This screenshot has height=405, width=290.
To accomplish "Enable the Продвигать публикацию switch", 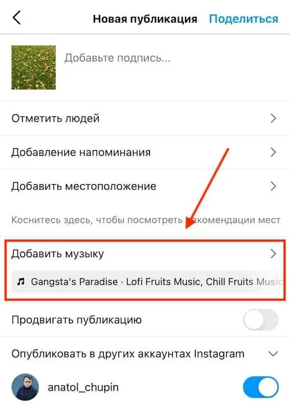I will 260,320.
